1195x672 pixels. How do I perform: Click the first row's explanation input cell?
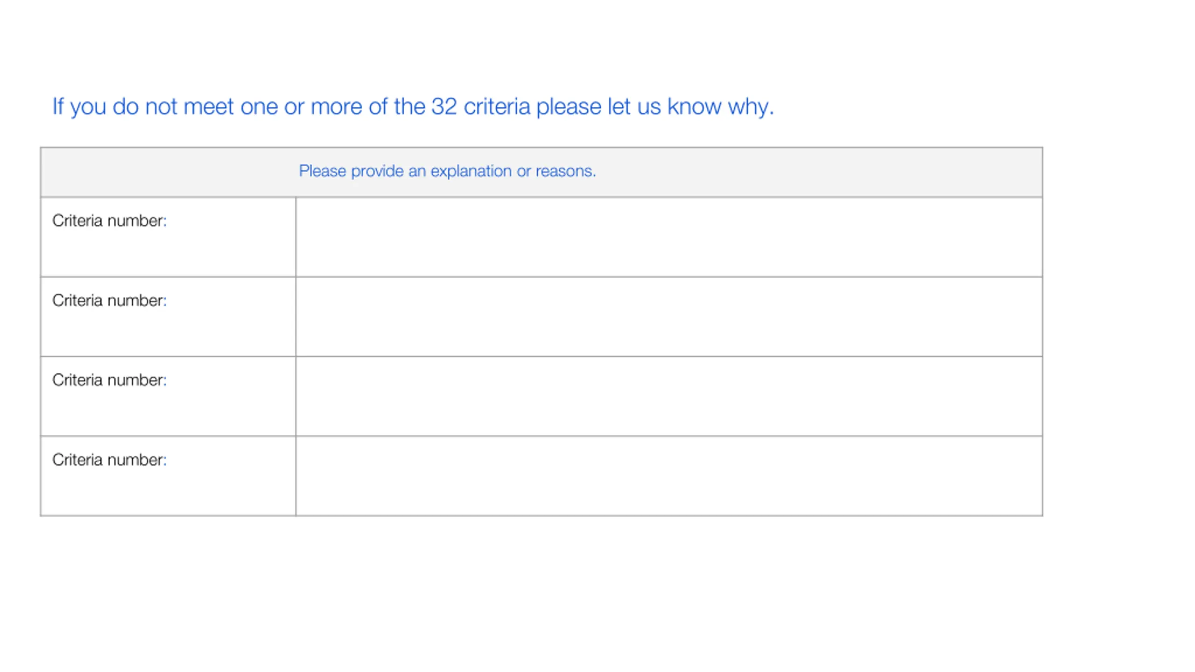click(x=669, y=237)
